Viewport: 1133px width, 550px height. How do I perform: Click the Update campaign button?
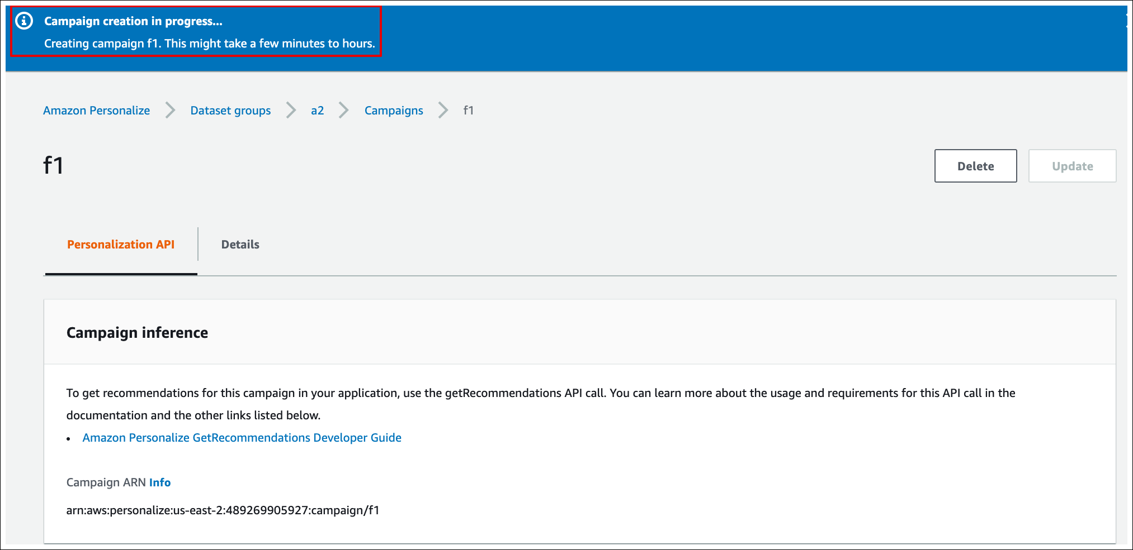point(1072,166)
